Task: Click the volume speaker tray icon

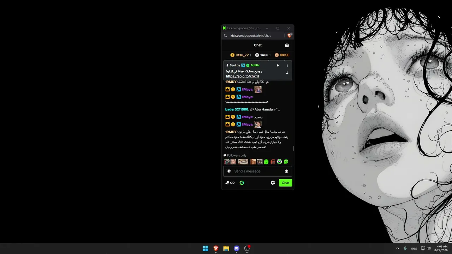Action: (429, 248)
